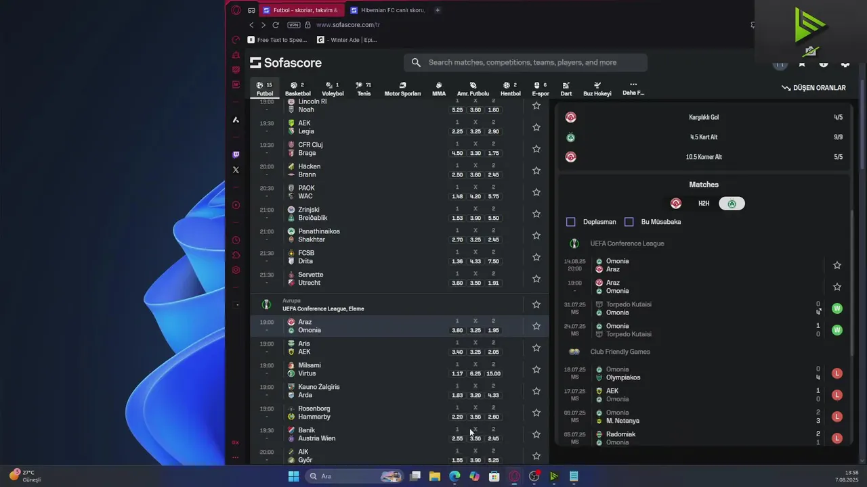Image resolution: width=867 pixels, height=487 pixels.
Task: Star the Servette vs Utrecht match
Action: click(536, 279)
